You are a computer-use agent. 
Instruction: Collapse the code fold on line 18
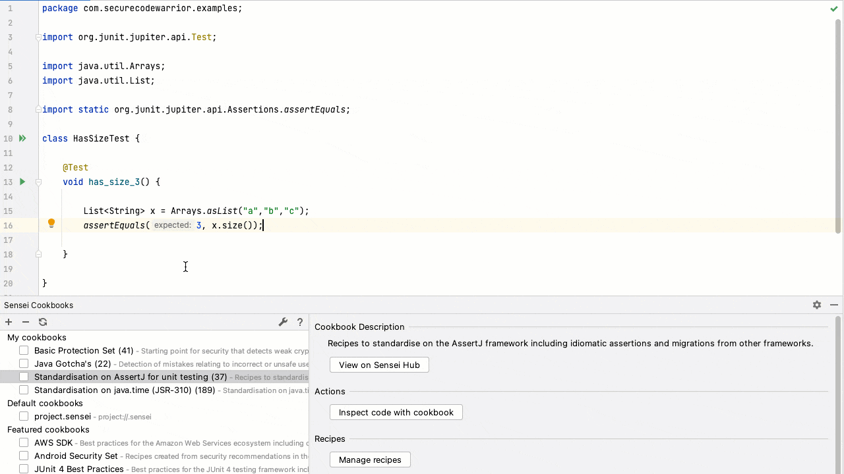38,254
